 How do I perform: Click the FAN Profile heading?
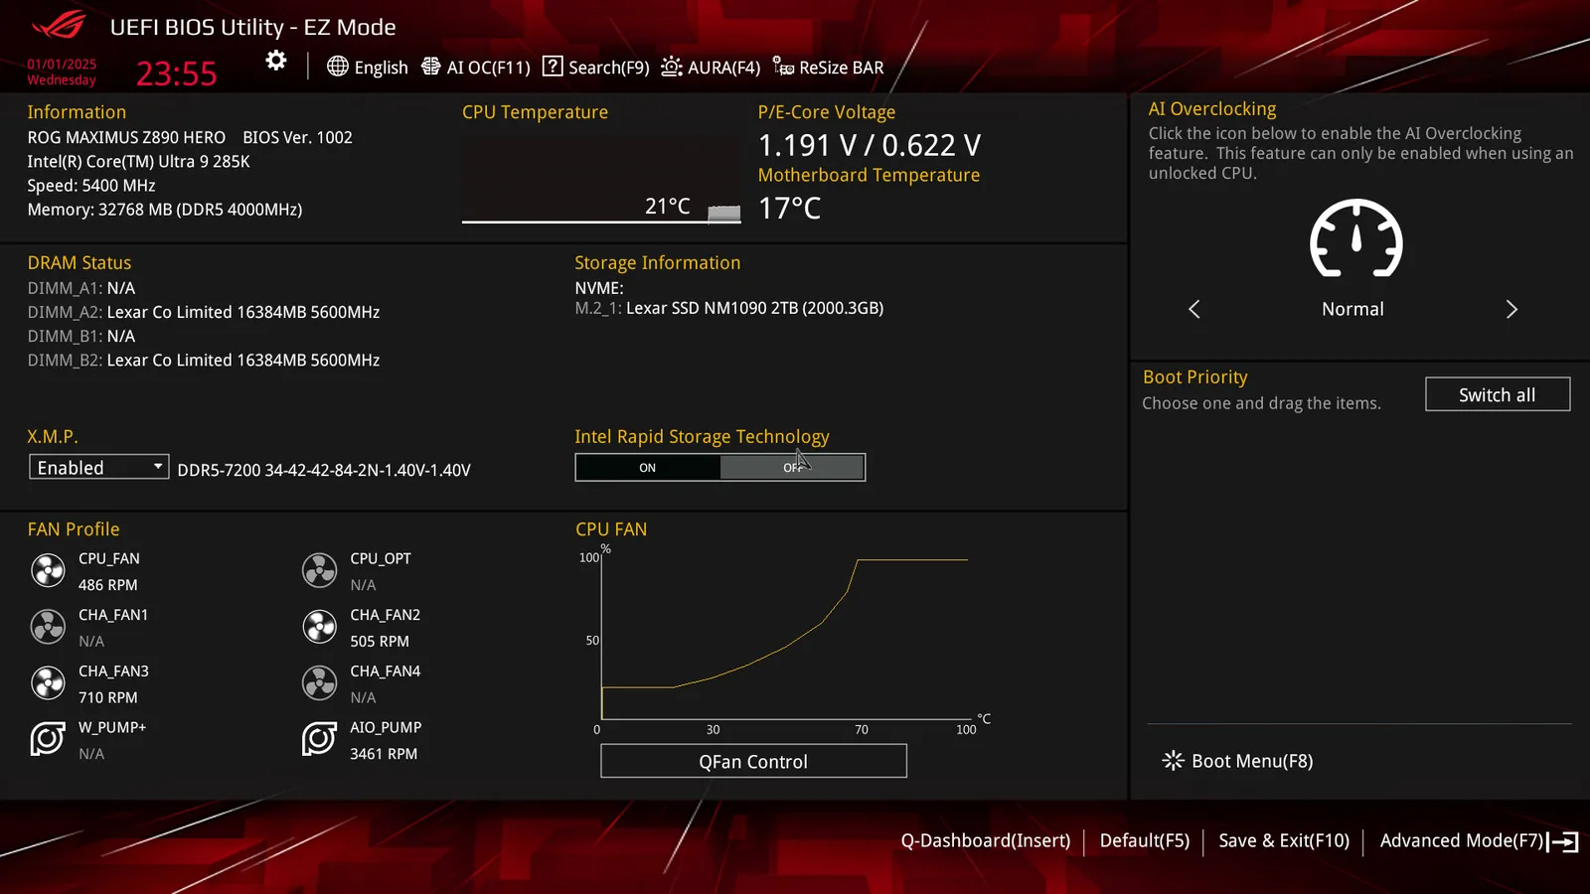tap(74, 529)
